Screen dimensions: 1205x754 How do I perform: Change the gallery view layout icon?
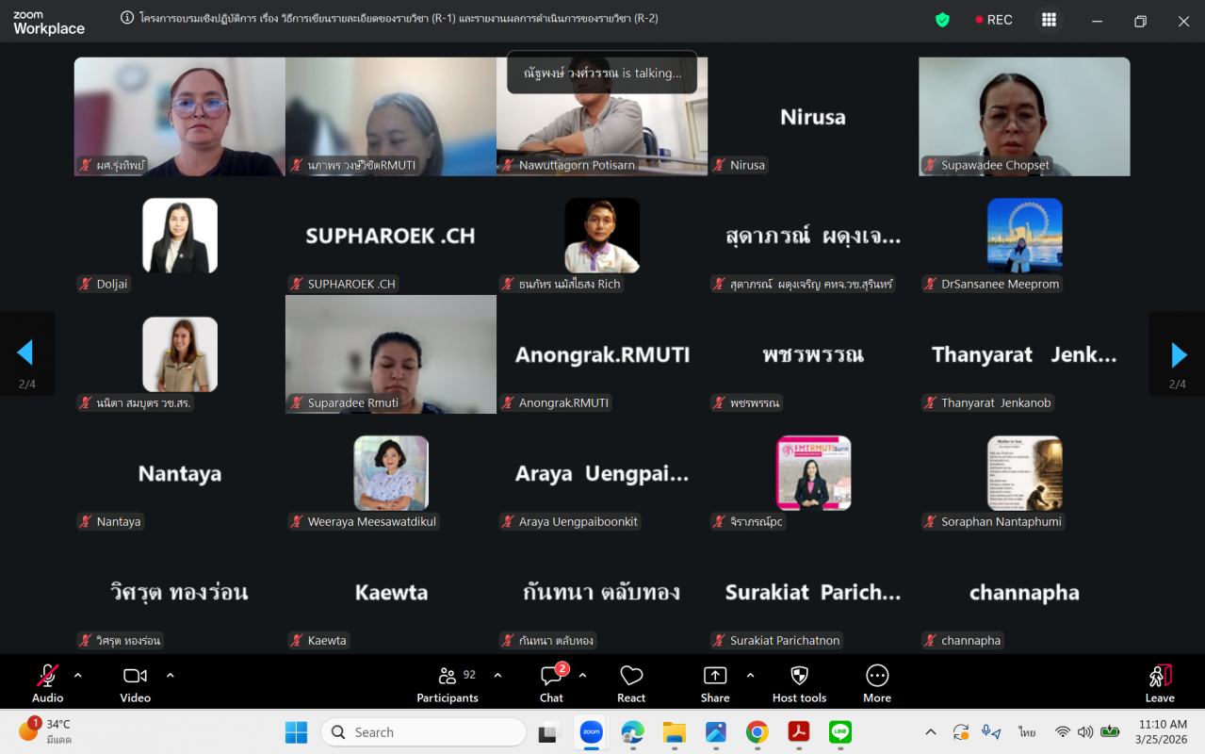[1049, 20]
